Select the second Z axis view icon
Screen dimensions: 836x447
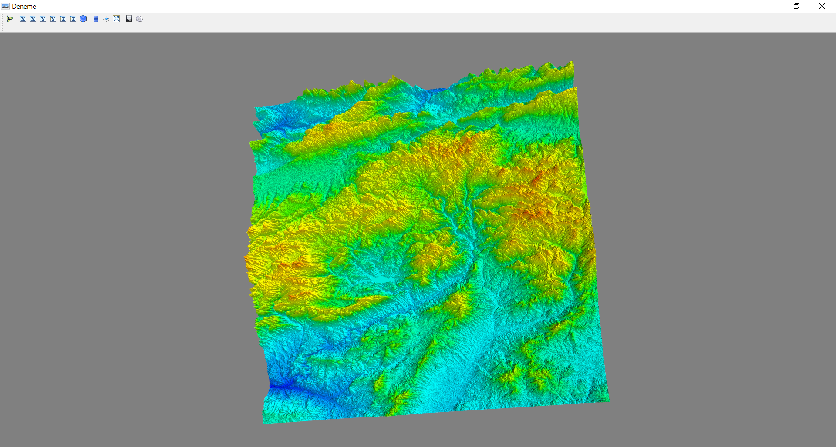click(73, 19)
